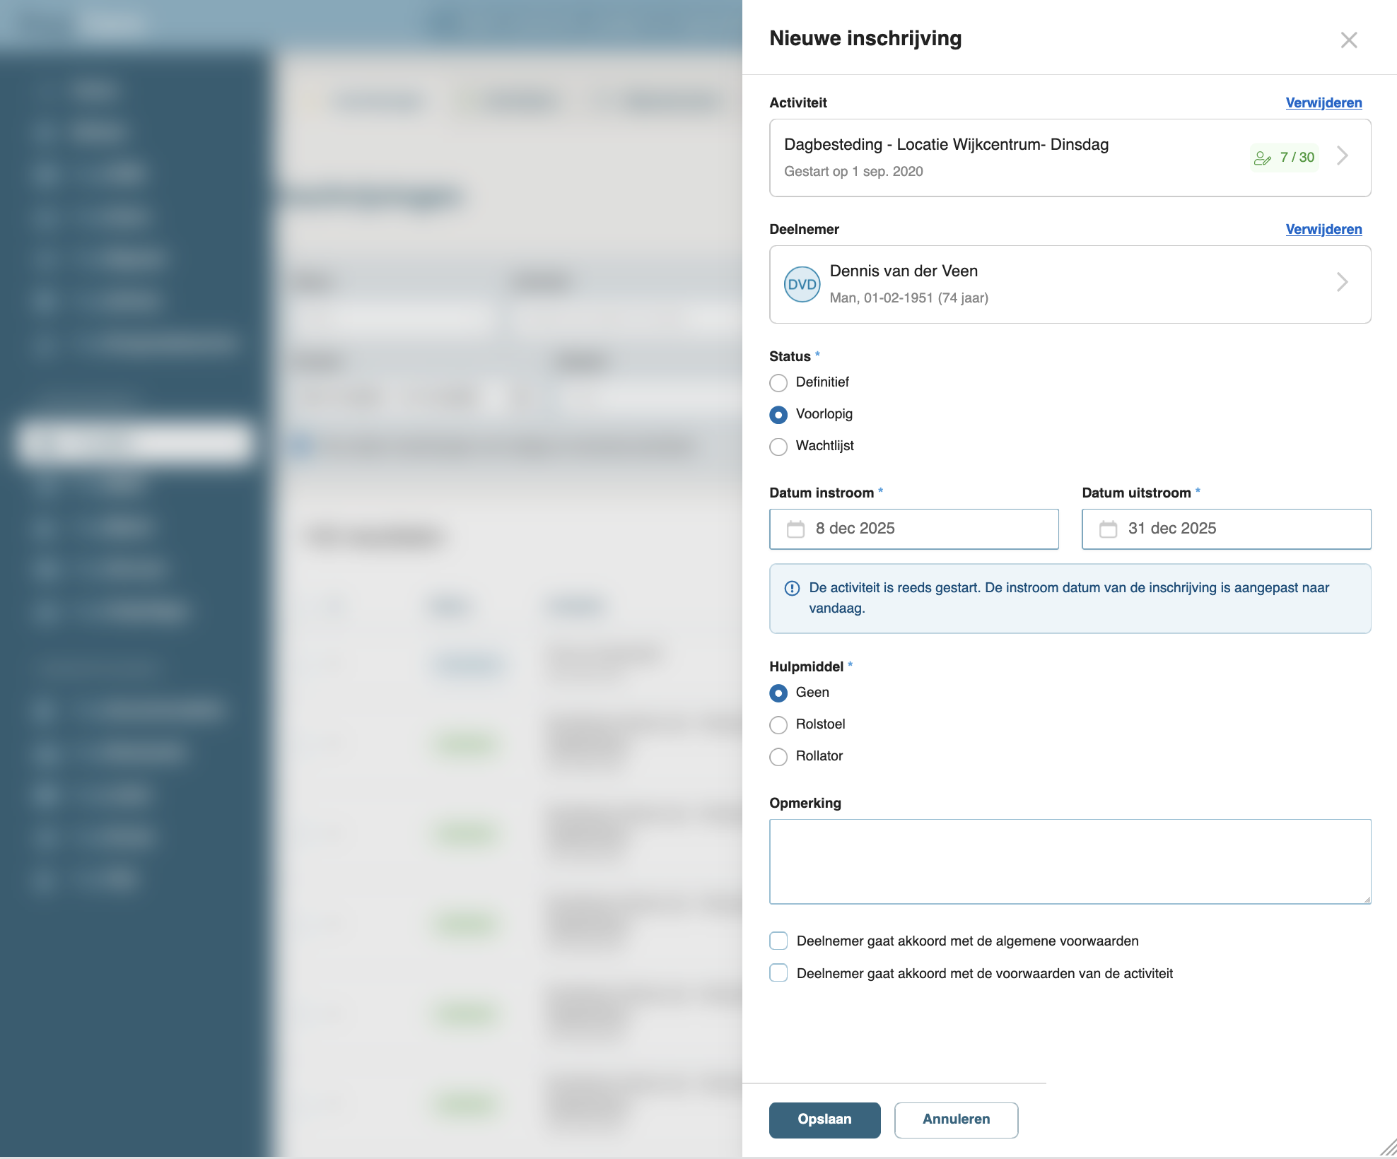Select Wachtlijst status option
The image size is (1397, 1159).
pyautogui.click(x=778, y=447)
